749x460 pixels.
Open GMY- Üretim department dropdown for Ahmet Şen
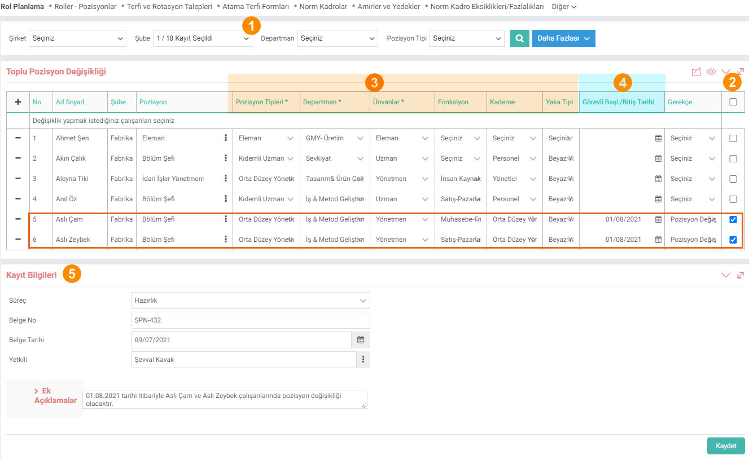334,138
